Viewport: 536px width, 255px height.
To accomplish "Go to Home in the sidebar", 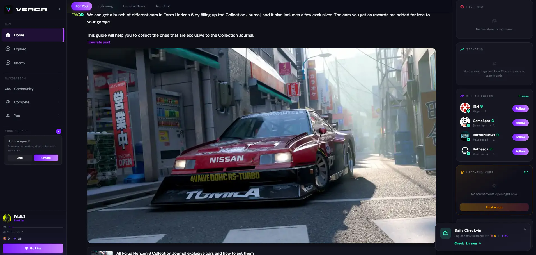I will [x=33, y=35].
